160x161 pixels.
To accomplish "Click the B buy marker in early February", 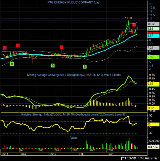I will click(x=85, y=66).
